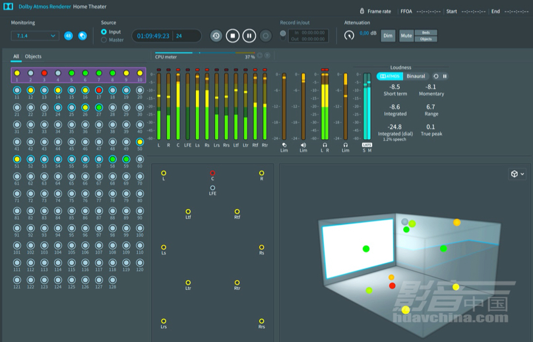Image resolution: width=533 pixels, height=342 pixels.
Task: Click the Dolby logo icon
Action: coord(8,7)
